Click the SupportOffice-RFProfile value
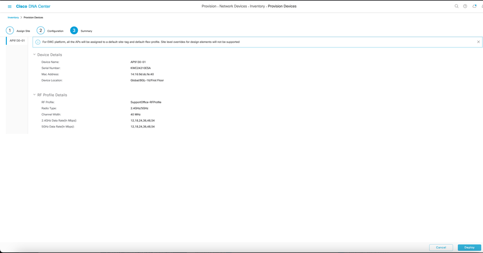Viewport: 483px width, 253px height. point(146,102)
